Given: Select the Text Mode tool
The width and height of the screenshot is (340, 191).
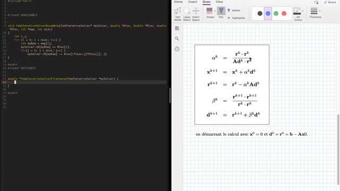Looking at the screenshot, I should tap(177, 14).
